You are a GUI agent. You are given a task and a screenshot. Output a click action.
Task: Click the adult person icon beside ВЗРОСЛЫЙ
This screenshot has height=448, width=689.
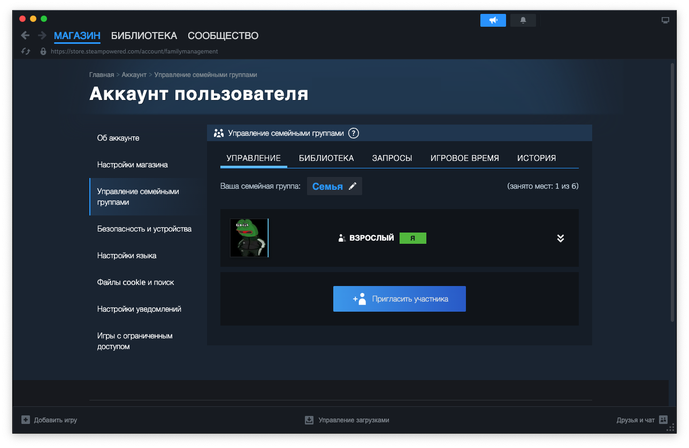pyautogui.click(x=342, y=238)
